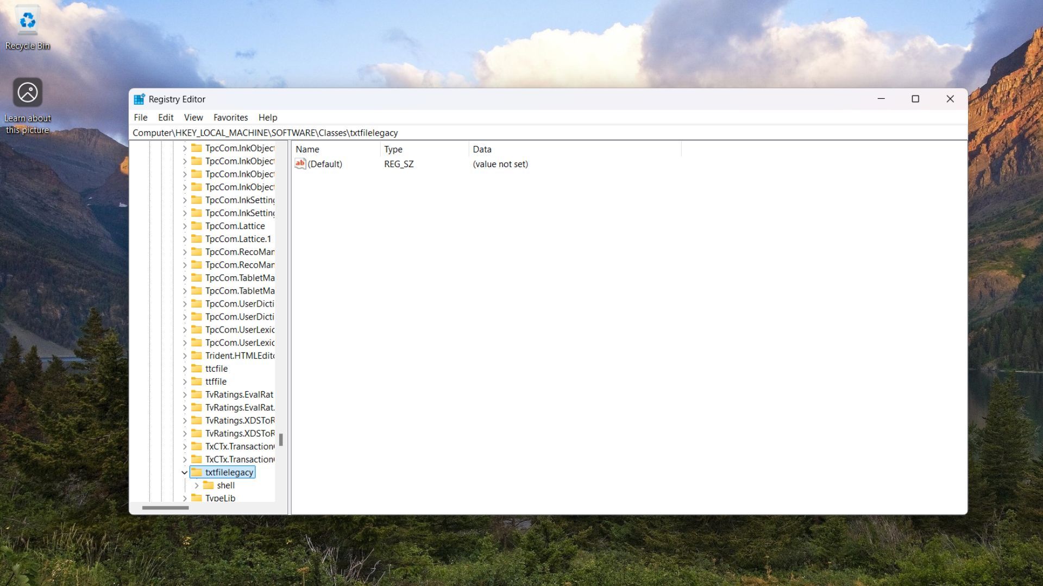Viewport: 1043px width, 586px height.
Task: Collapse the txtfilelegacy key chevron
Action: pos(185,472)
